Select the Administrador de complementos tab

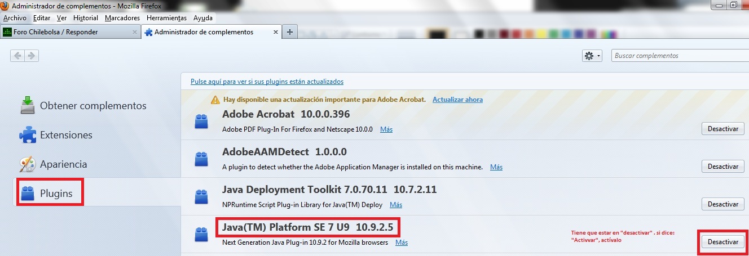pos(210,32)
